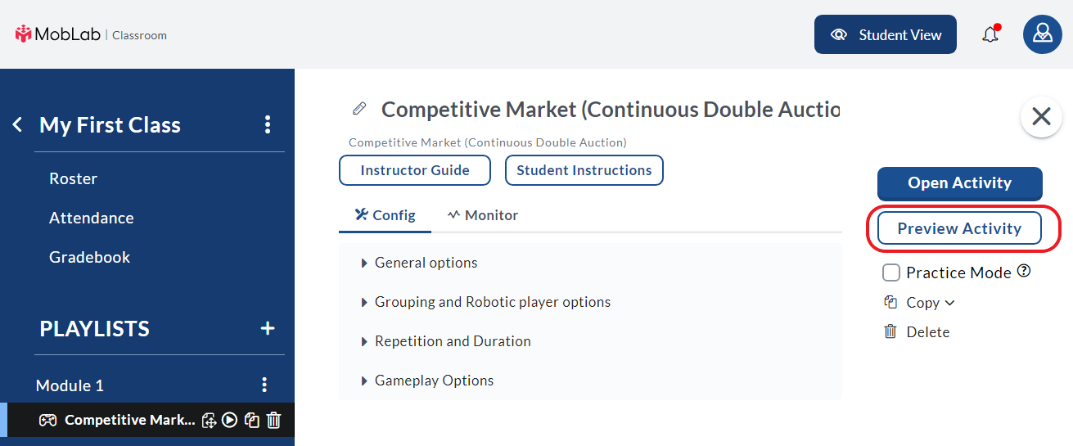Expand Repetition and Duration section
This screenshot has height=446, width=1073.
pos(590,341)
